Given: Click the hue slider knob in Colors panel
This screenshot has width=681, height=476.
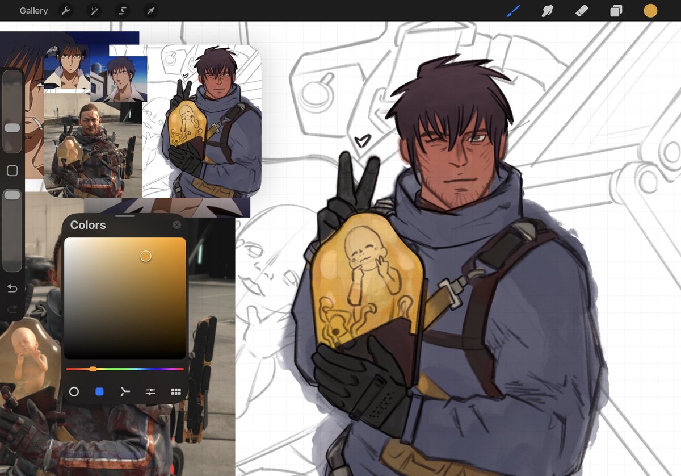Looking at the screenshot, I should pos(93,369).
